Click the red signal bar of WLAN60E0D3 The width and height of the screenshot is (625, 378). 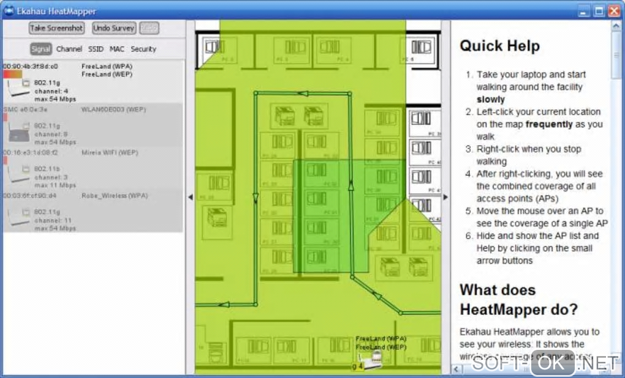point(5,117)
